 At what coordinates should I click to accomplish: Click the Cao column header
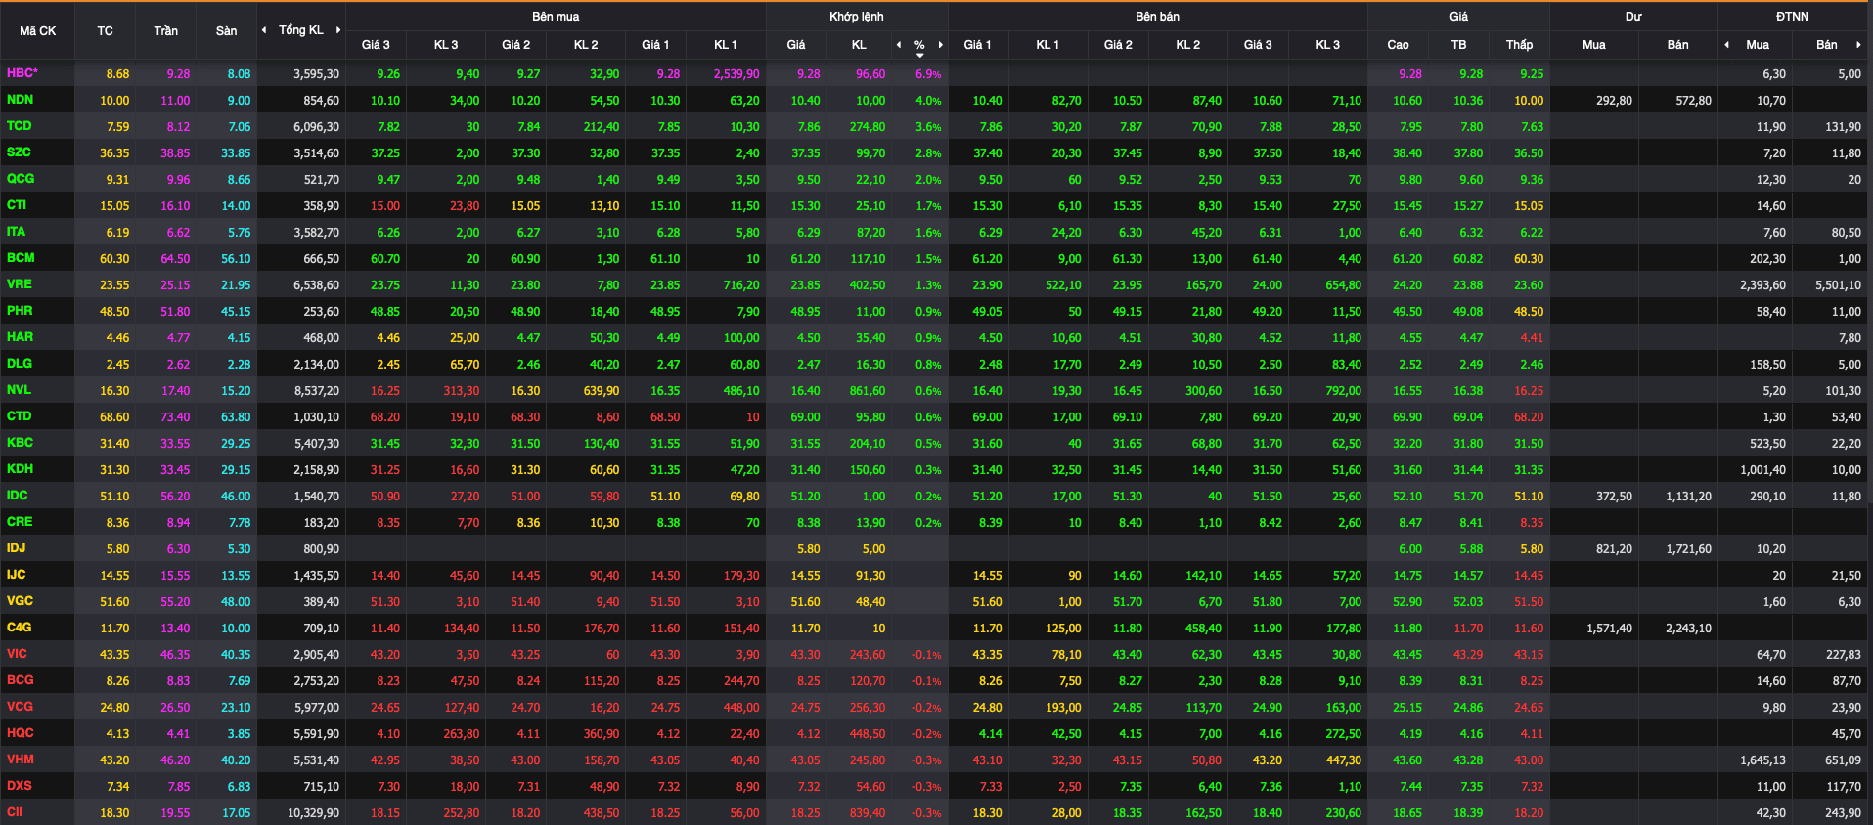click(x=1398, y=45)
